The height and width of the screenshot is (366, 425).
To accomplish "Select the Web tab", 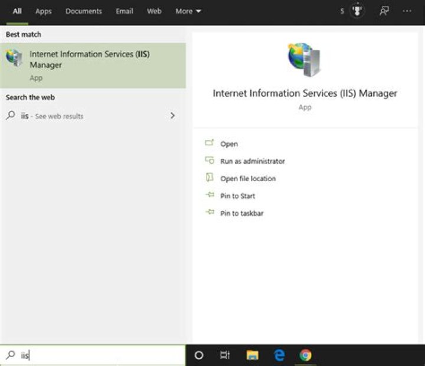I will tap(154, 11).
